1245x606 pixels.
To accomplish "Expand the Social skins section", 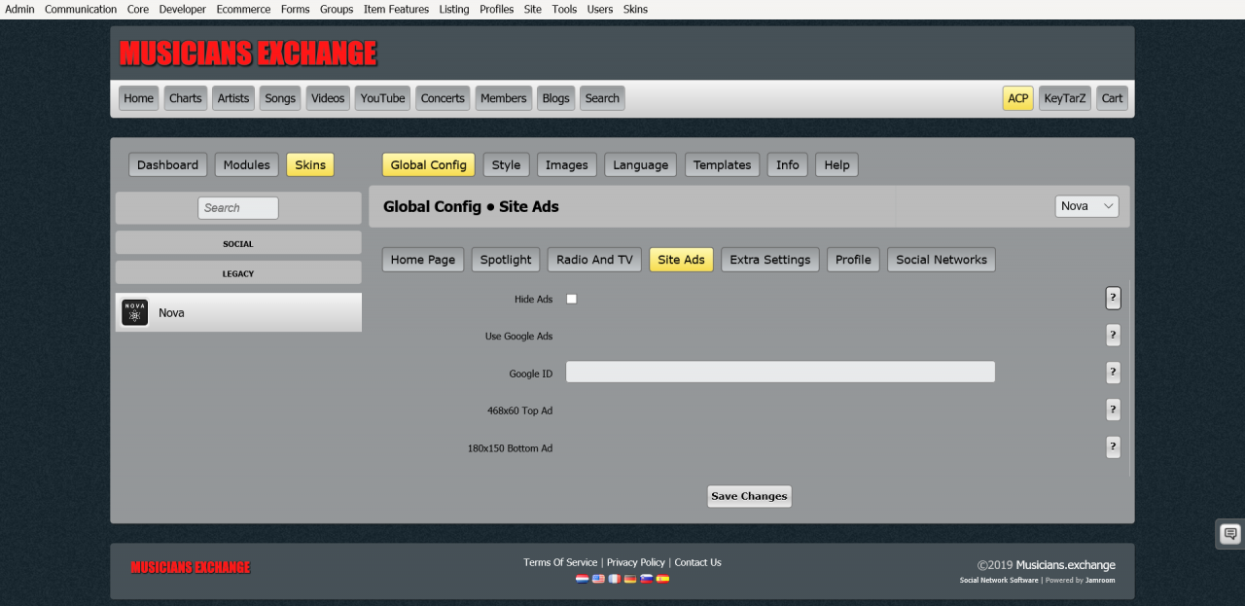I will tap(238, 243).
